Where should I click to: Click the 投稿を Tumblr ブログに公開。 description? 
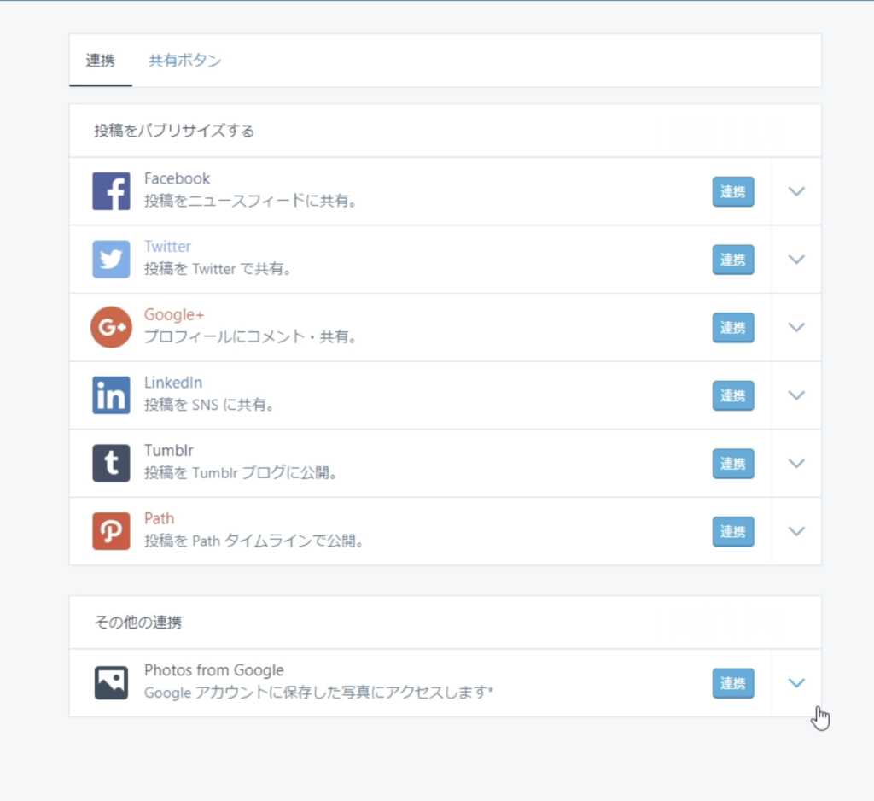[x=240, y=472]
